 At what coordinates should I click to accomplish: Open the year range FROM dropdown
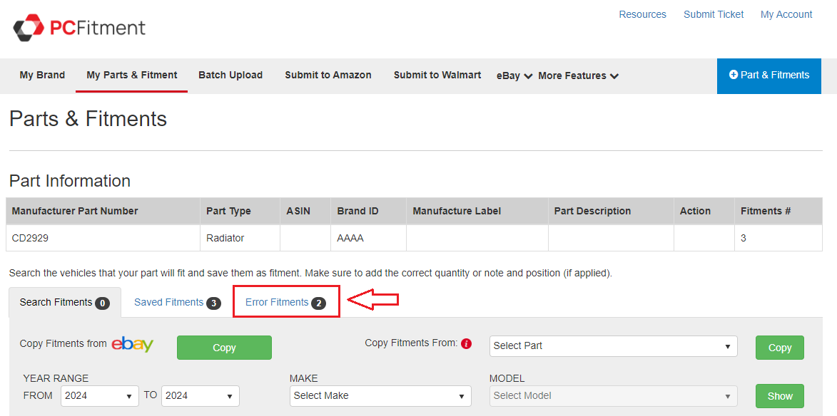(x=100, y=396)
